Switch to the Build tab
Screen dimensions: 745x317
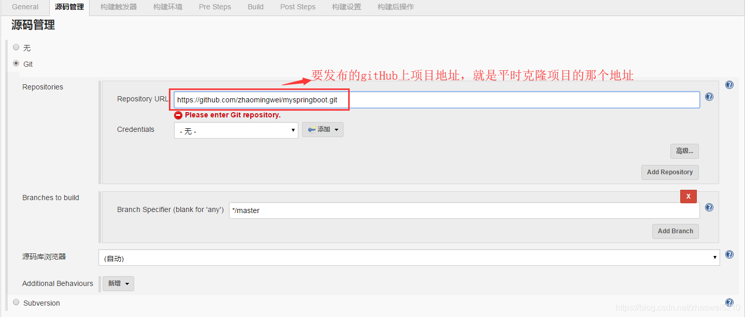255,7
